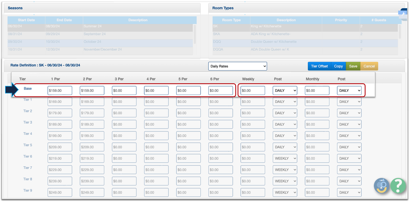Expand Tier 6 WEEKLY Post dropdown
Screen dimensions: 410x202
285,159
